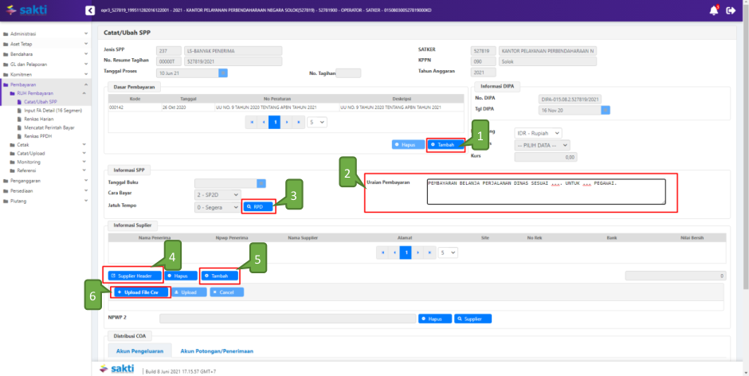This screenshot has height=376, width=749.
Task: Click the logout icon in header
Action: 731,10
